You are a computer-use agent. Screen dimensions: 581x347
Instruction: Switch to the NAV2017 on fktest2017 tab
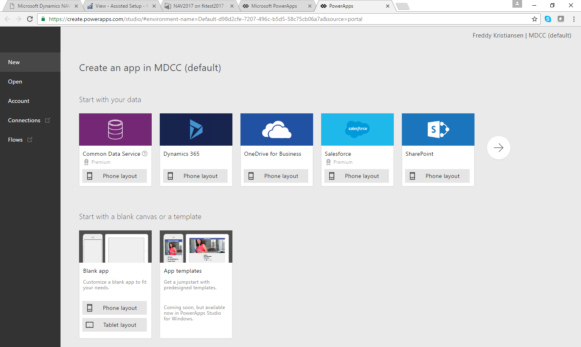tap(198, 6)
